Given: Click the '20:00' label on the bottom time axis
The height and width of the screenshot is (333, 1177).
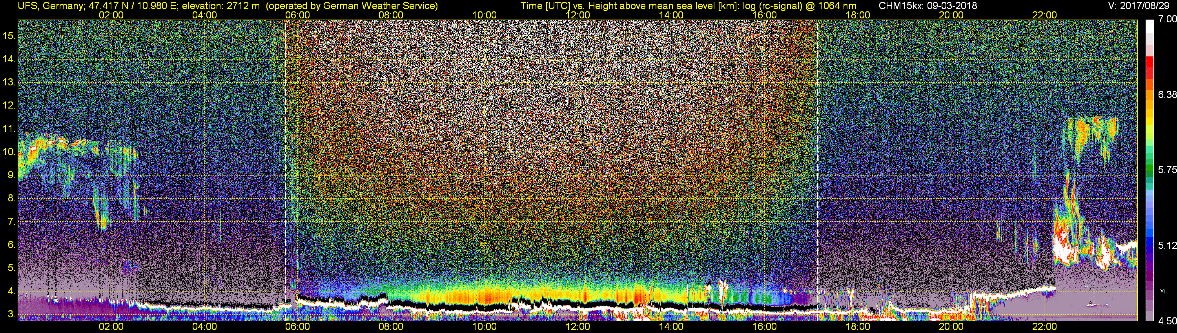Looking at the screenshot, I should [951, 327].
